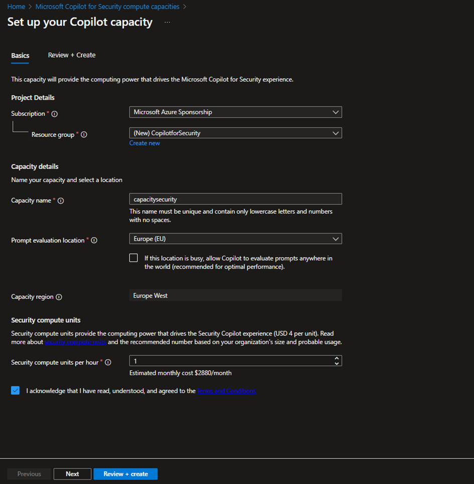Image resolution: width=474 pixels, height=484 pixels.
Task: Open the ellipsis menu beside page title
Action: pyautogui.click(x=167, y=23)
